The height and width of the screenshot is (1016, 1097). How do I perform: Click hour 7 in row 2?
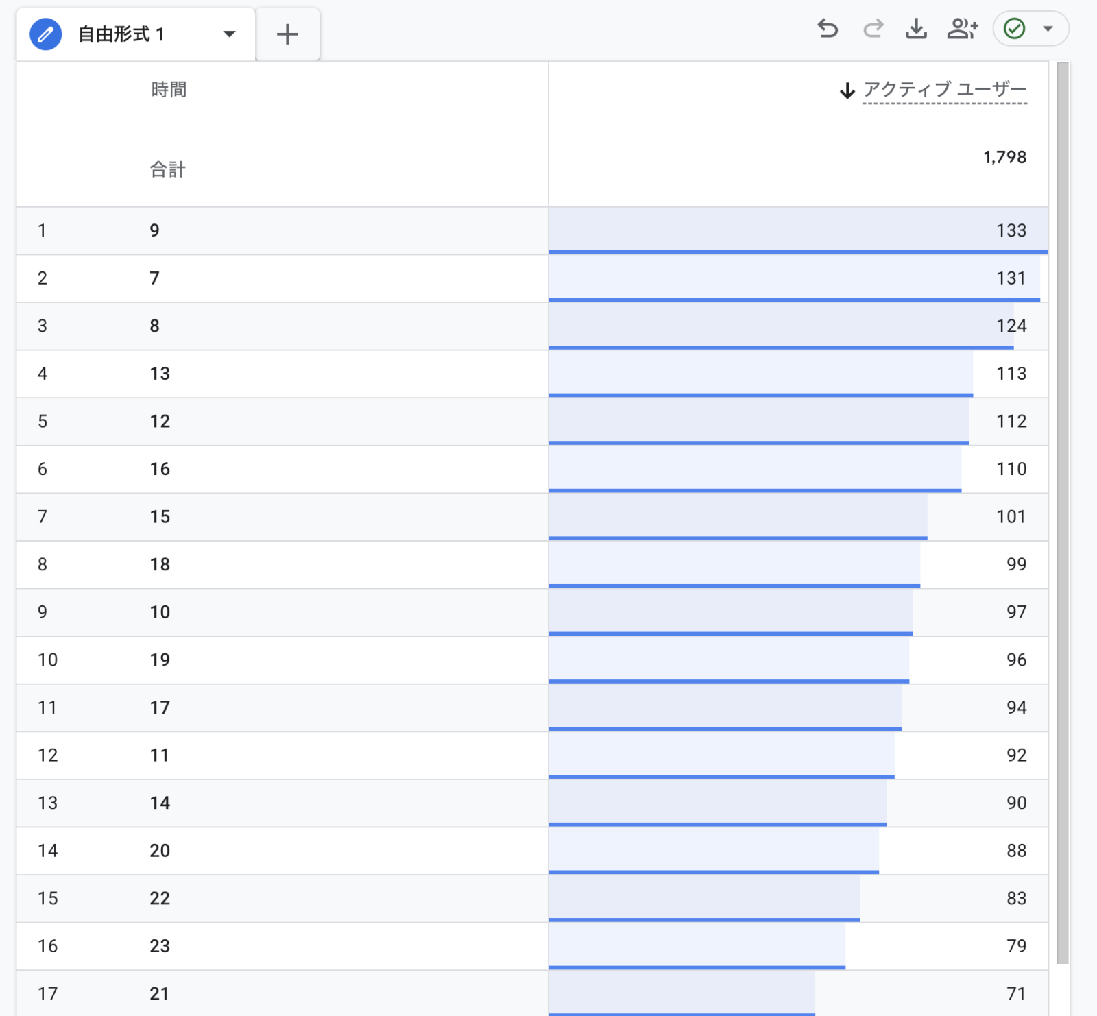[x=155, y=278]
